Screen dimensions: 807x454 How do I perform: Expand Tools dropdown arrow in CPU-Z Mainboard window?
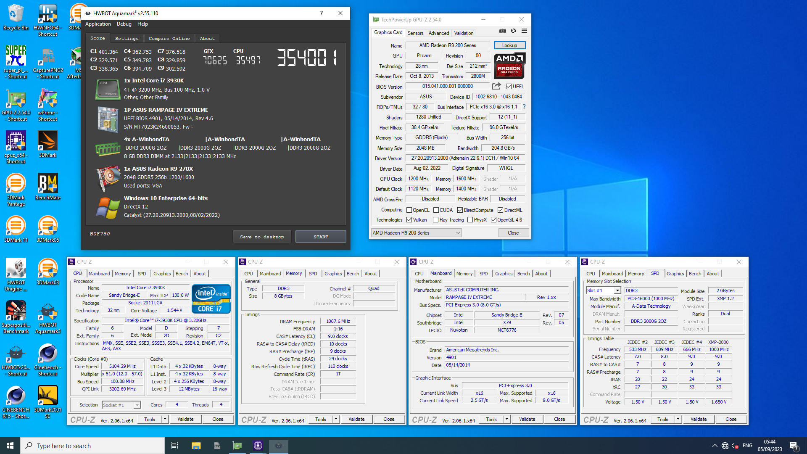coord(506,419)
